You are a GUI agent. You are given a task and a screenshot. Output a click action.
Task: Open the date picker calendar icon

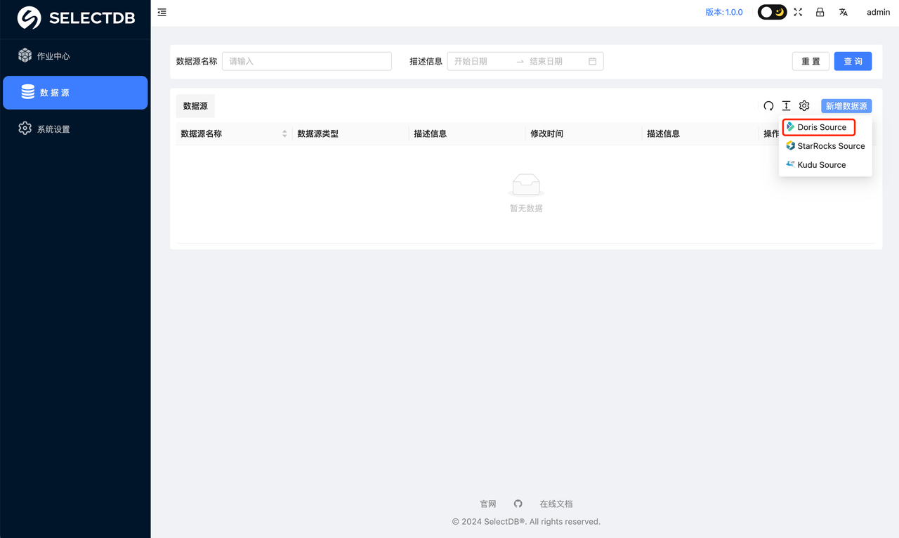[592, 61]
